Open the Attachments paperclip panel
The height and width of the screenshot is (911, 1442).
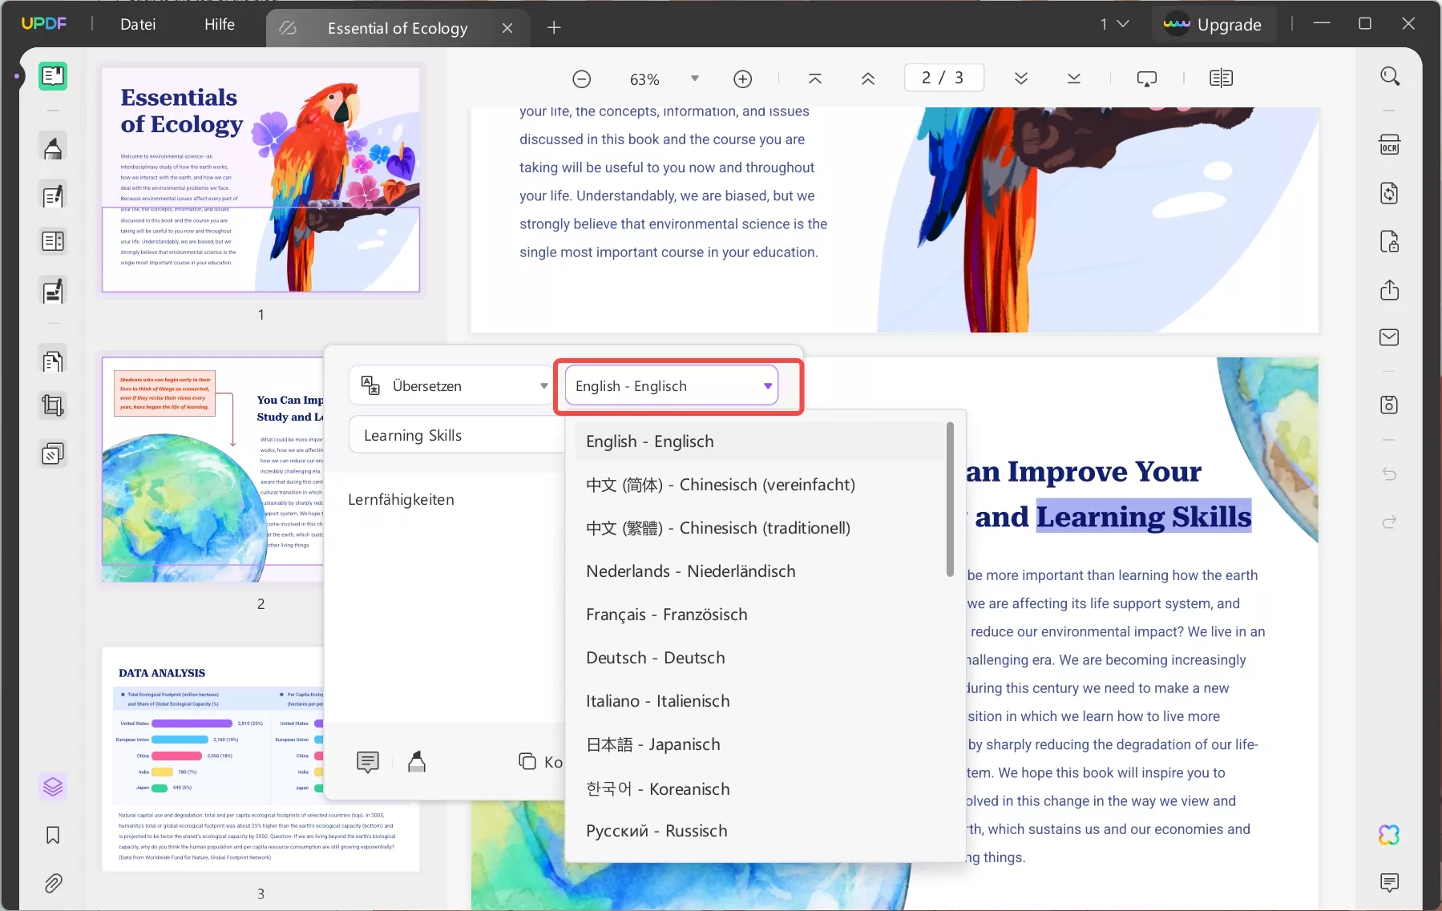[53, 884]
